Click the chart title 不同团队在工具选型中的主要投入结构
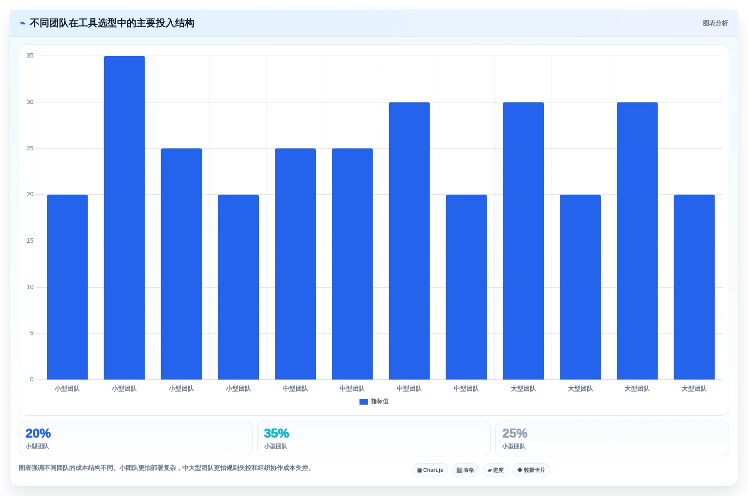 tap(112, 23)
